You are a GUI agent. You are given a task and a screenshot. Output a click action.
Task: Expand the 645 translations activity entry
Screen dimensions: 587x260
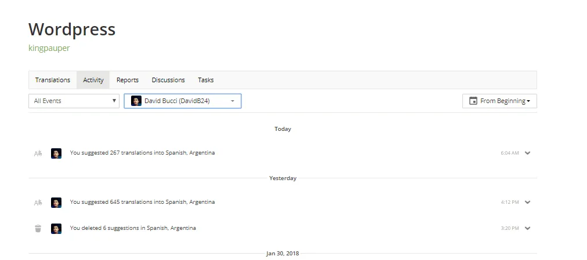click(x=527, y=202)
